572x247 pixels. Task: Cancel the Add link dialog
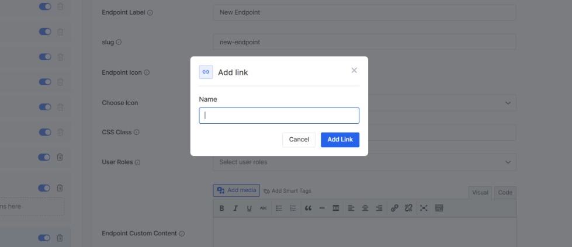click(x=299, y=140)
